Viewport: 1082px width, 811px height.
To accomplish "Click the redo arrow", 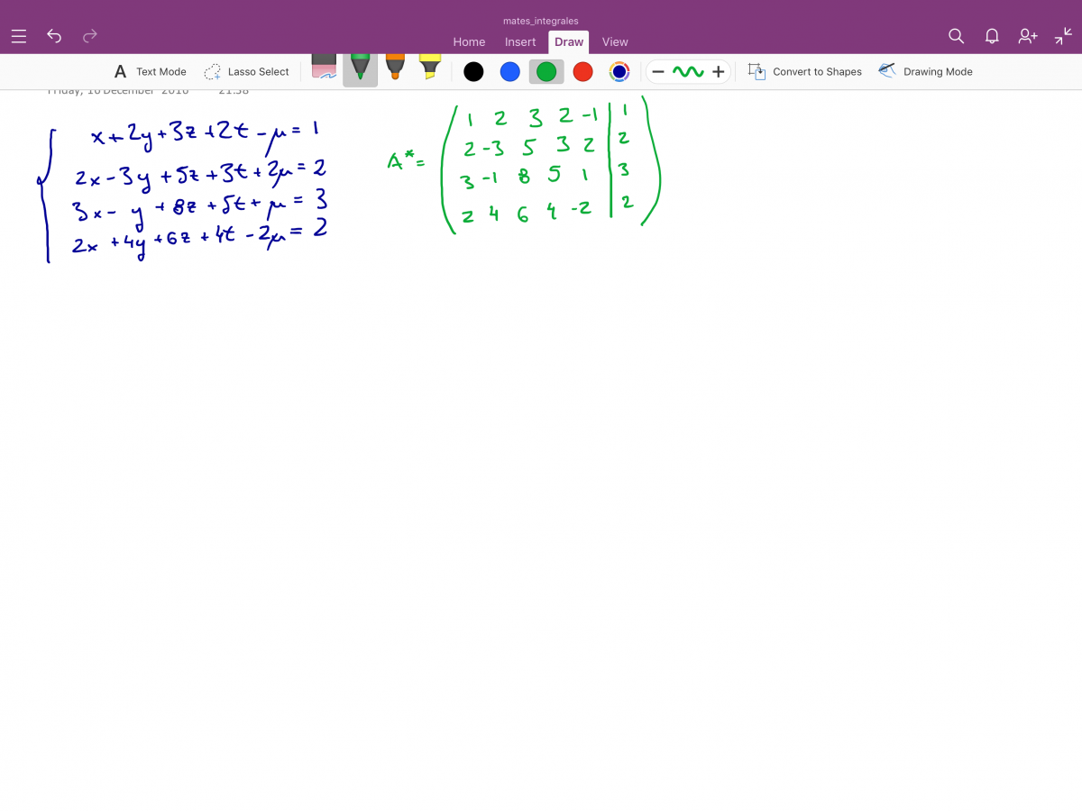I will 89,36.
